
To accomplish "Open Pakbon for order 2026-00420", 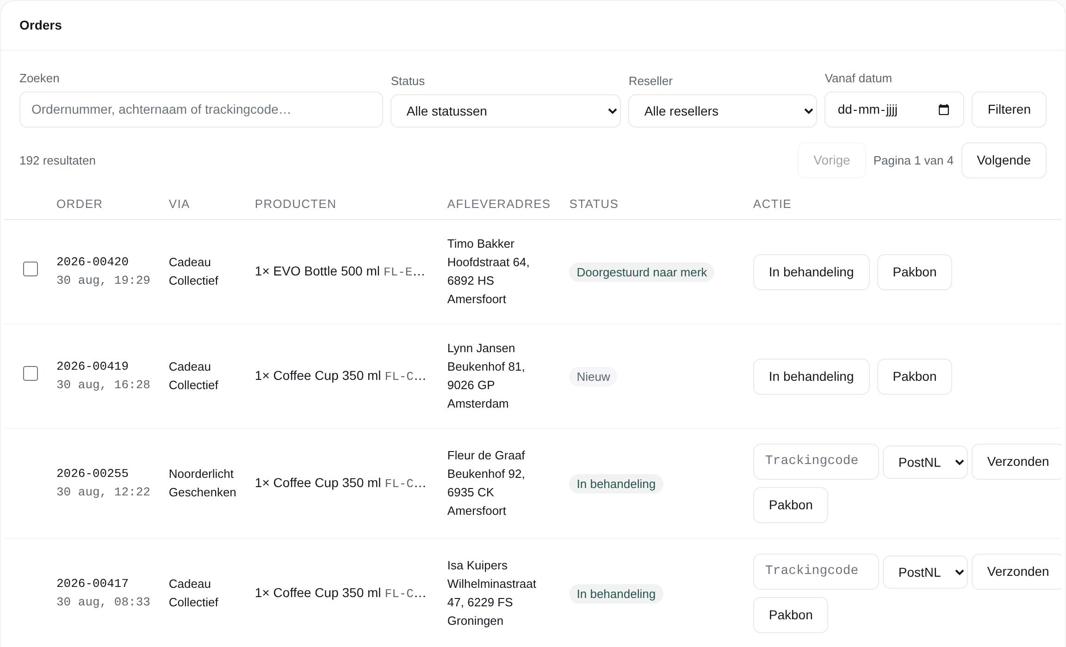I will point(914,272).
